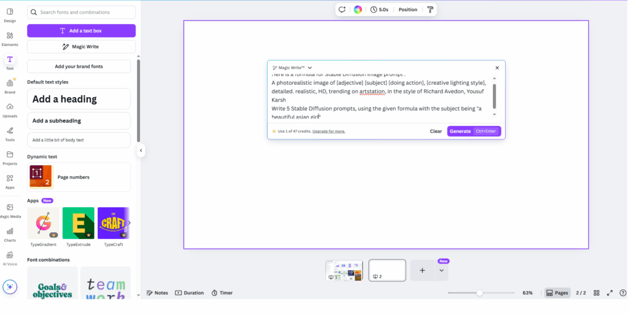Open the Position panel
Viewport: 630px width, 314px height.
(408, 10)
